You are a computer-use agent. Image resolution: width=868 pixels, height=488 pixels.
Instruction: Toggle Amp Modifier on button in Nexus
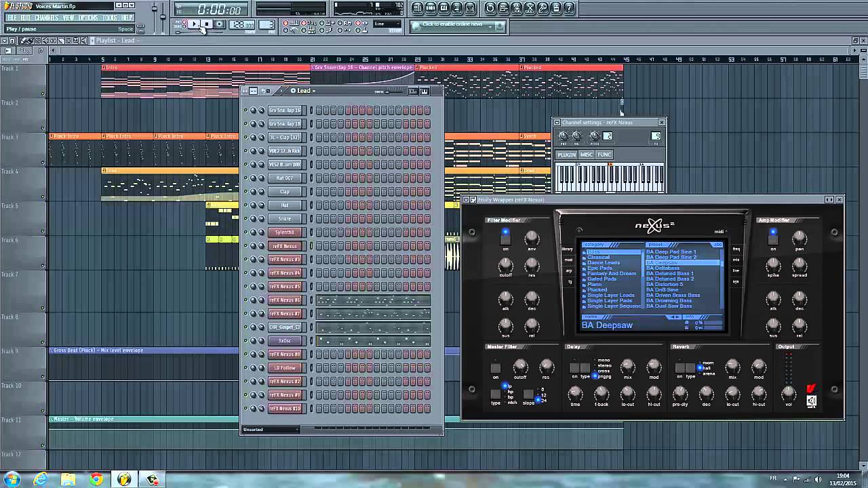click(773, 240)
